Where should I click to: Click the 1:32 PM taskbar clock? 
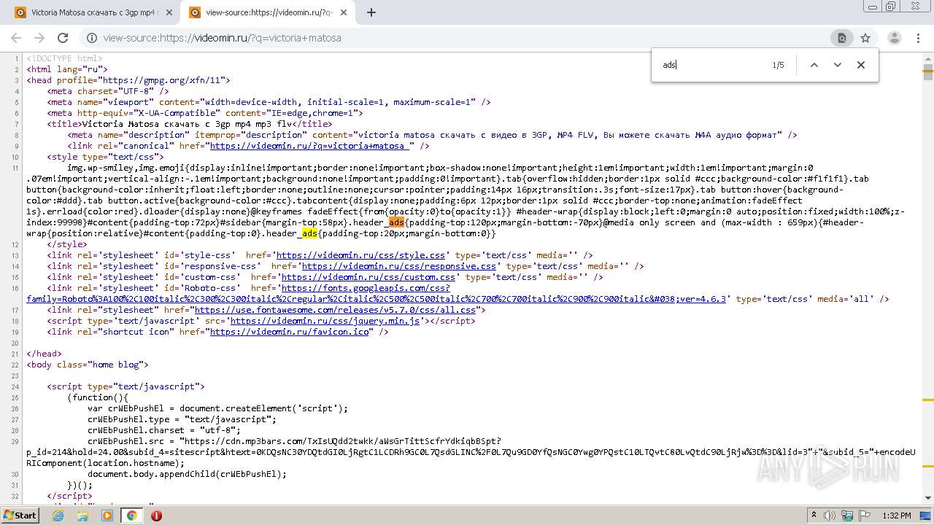(897, 516)
